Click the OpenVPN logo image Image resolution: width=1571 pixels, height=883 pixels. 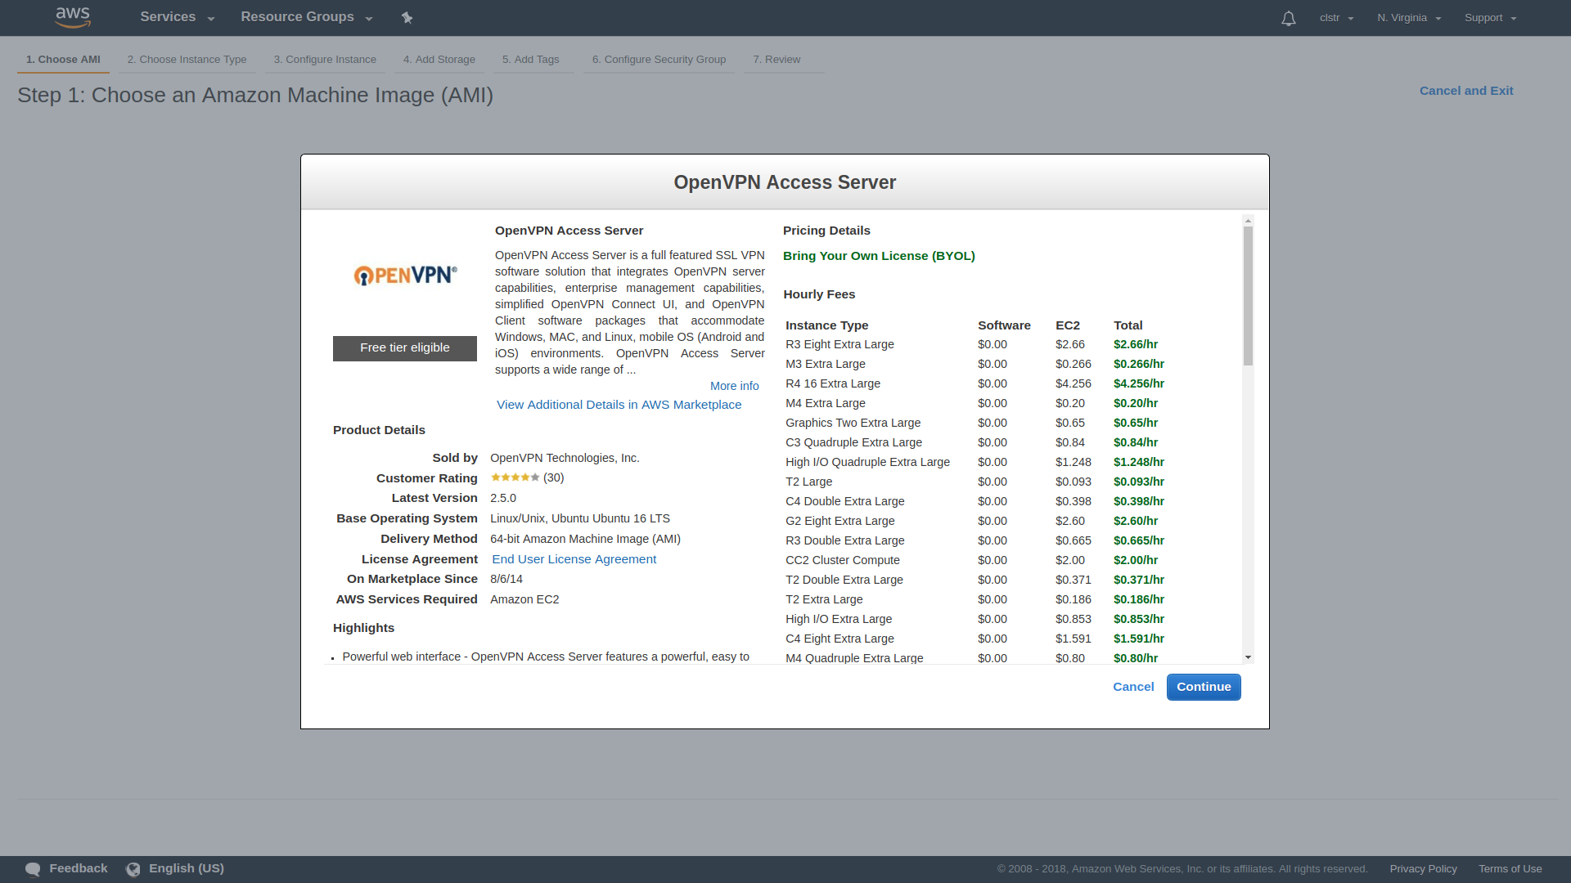[405, 276]
